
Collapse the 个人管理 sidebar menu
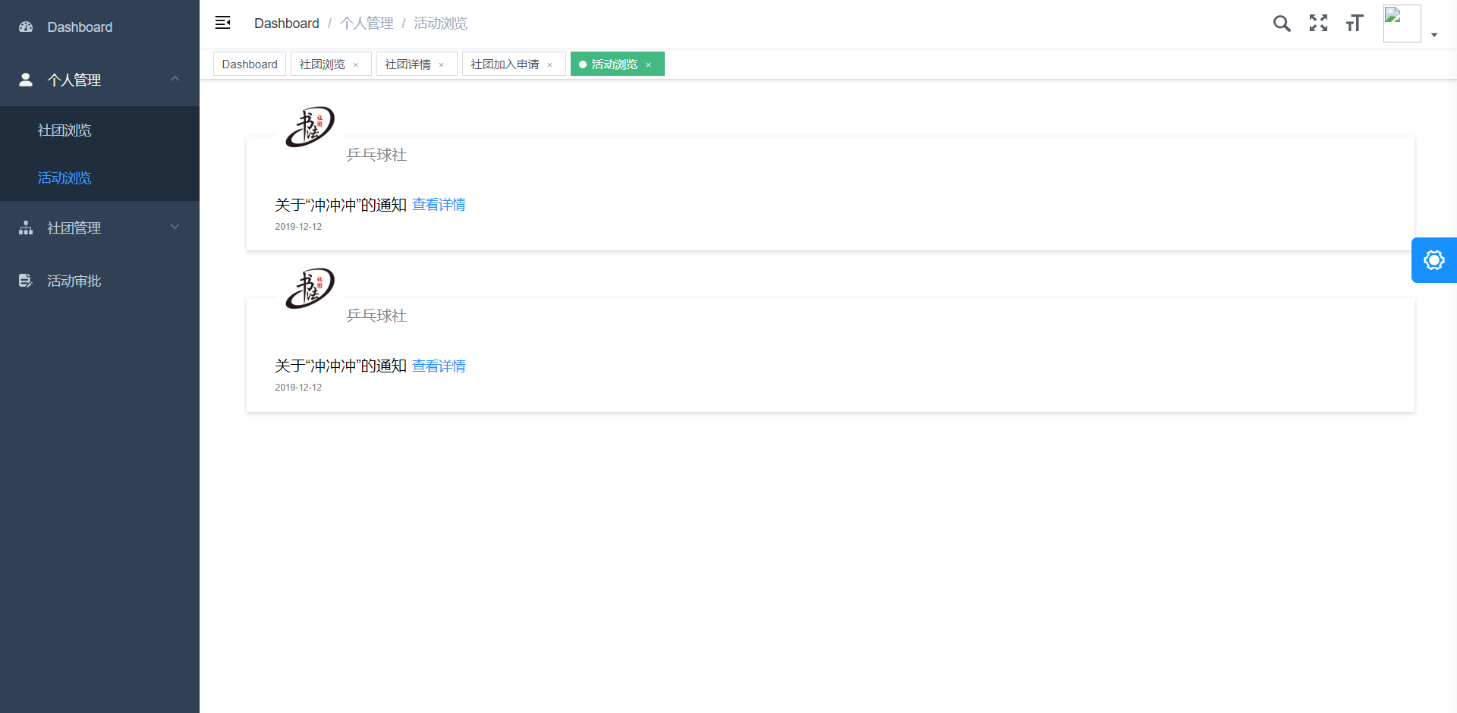[x=175, y=79]
